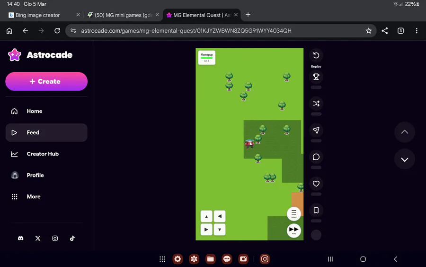Close the MG Elemental Quest tab
The image size is (426, 267).
click(236, 15)
